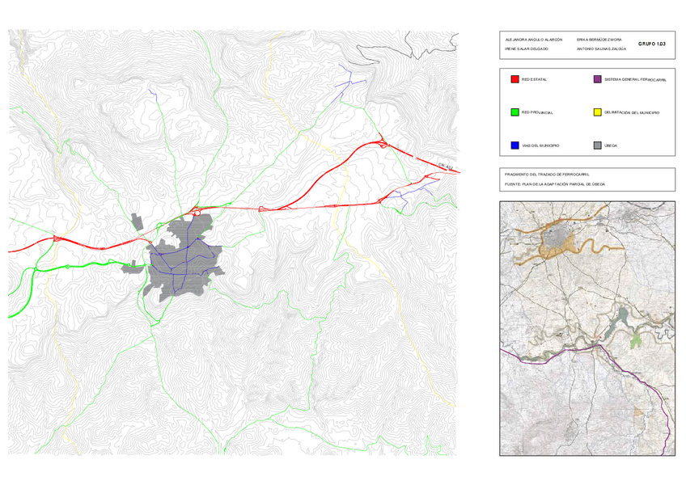Image resolution: width=686 pixels, height=485 pixels.
Task: Toggle the RED ESTATAL layer visibility
Action: point(514,80)
